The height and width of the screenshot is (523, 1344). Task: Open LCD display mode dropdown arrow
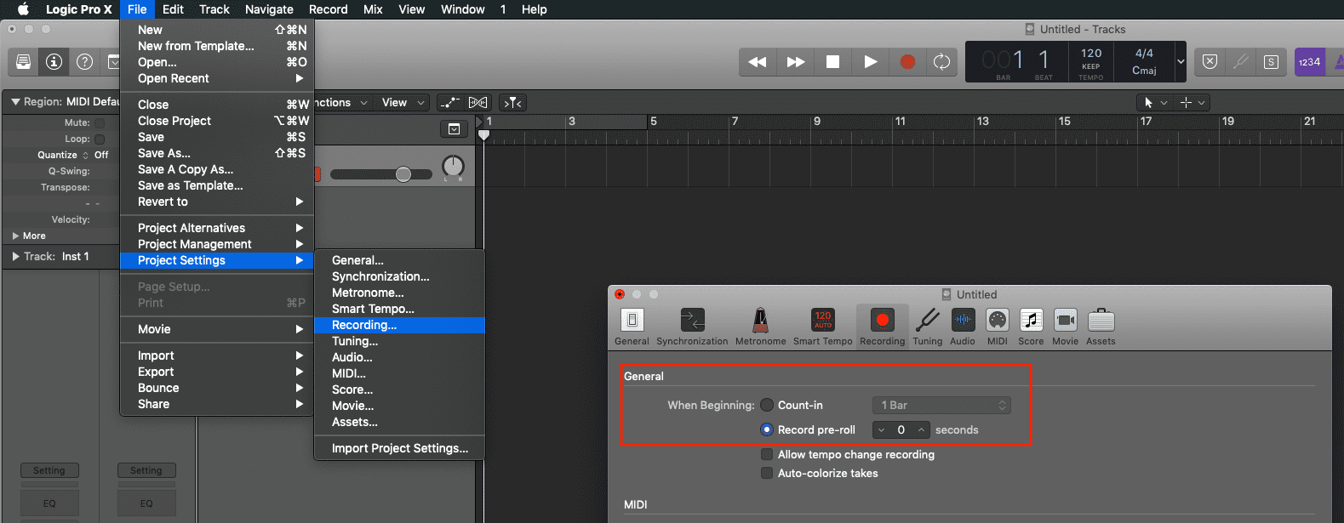pos(1181,61)
